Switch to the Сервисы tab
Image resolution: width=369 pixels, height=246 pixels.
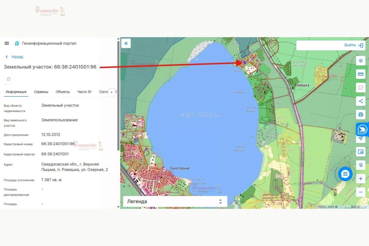click(x=41, y=92)
